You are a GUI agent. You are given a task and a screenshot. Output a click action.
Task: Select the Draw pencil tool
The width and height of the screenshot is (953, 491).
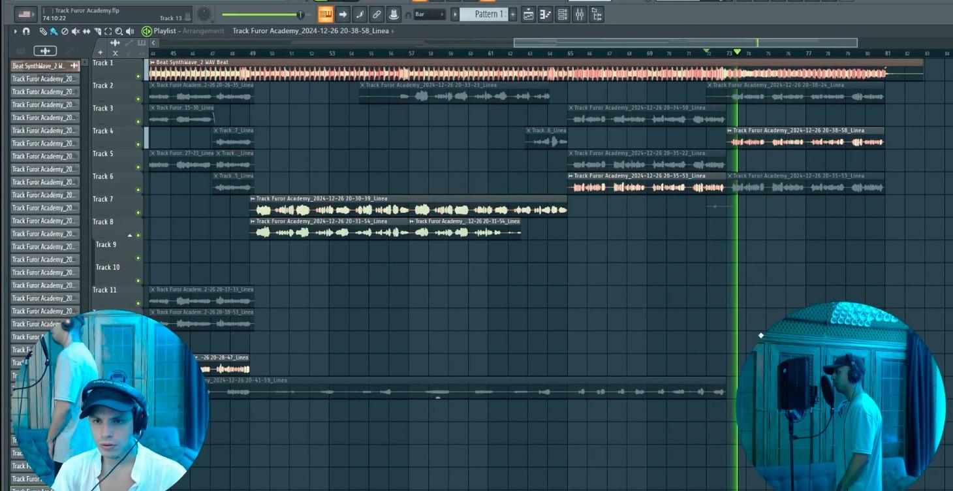pyautogui.click(x=43, y=31)
